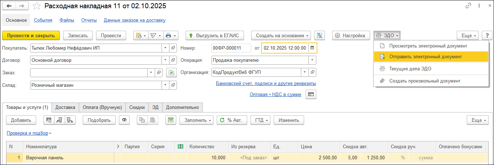494x165 pixels.
Task: Click the Провести и закрыть button
Action: click(x=31, y=35)
